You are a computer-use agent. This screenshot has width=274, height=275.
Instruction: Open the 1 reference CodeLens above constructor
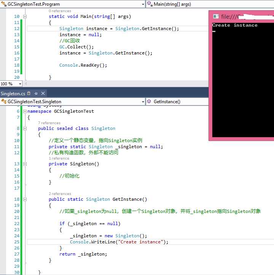click(x=59, y=158)
